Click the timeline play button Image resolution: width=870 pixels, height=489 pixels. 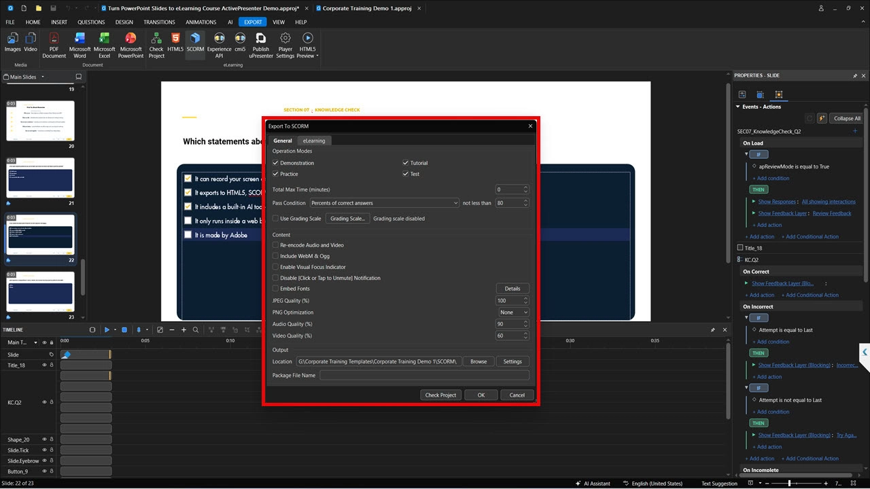click(107, 330)
